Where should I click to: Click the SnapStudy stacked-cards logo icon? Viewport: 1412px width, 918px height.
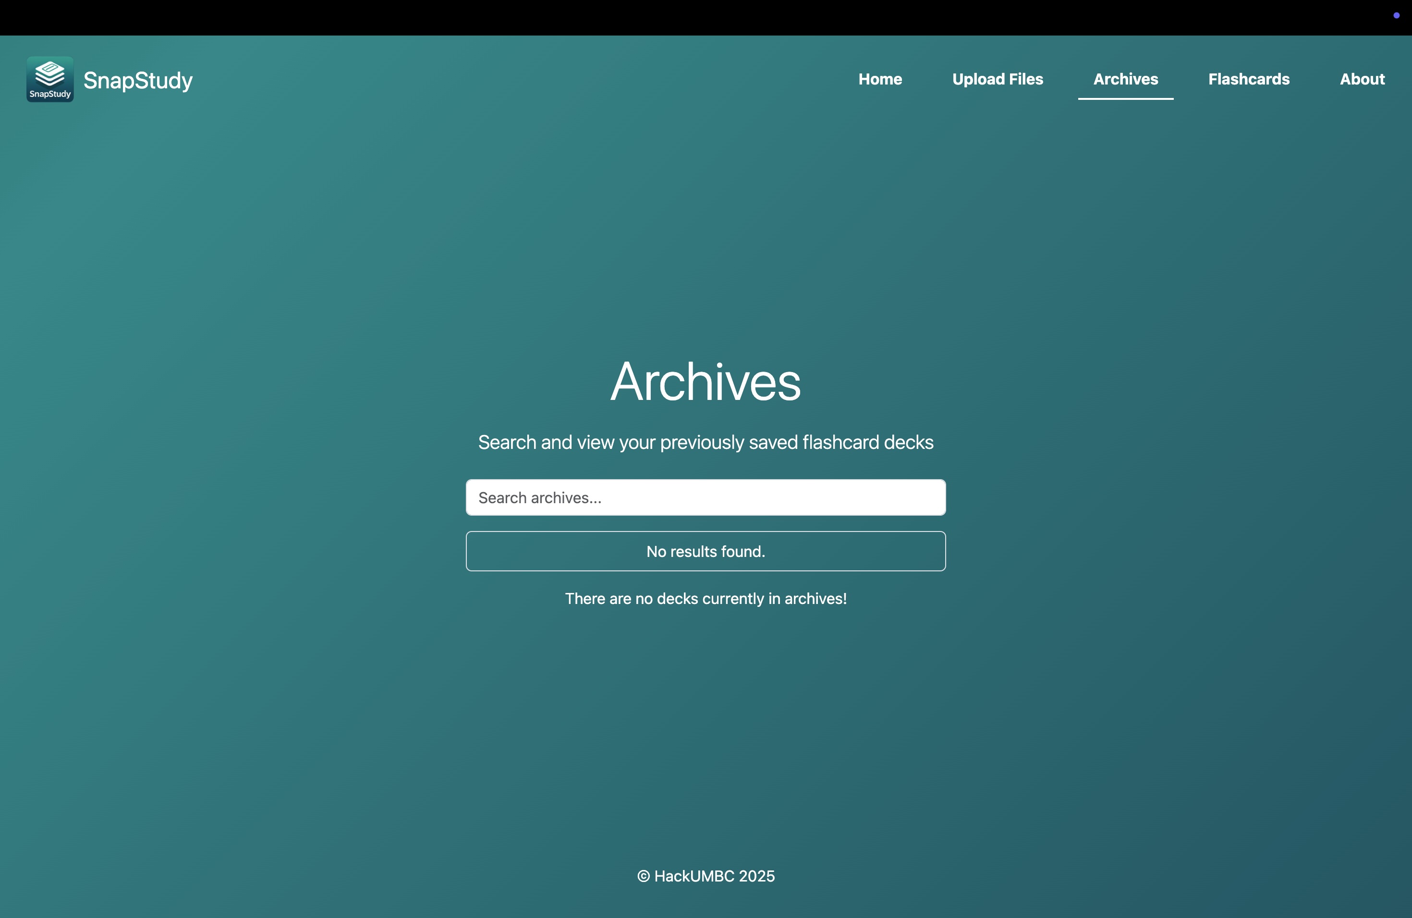click(x=50, y=73)
